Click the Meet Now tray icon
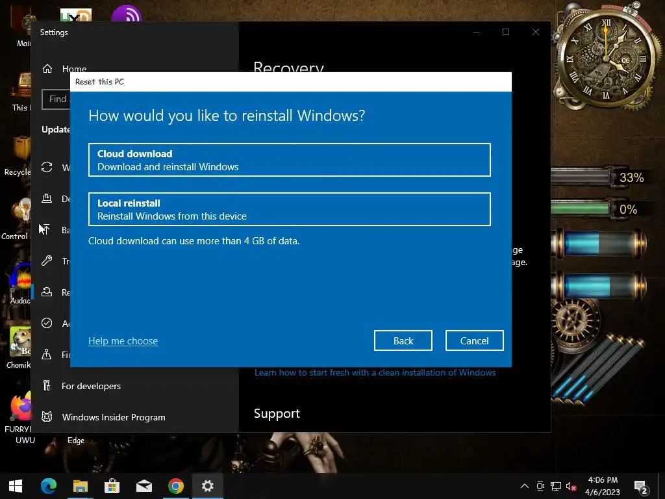Viewport: 665px width, 499px height. coord(540,486)
